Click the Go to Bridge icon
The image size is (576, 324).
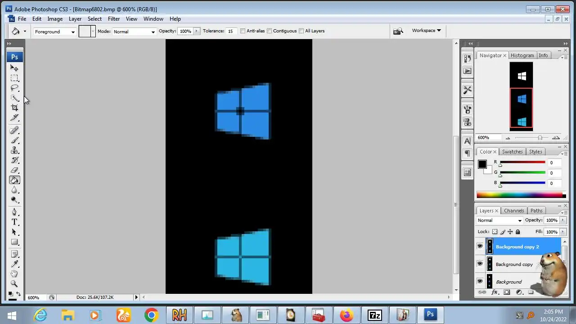pos(398,31)
